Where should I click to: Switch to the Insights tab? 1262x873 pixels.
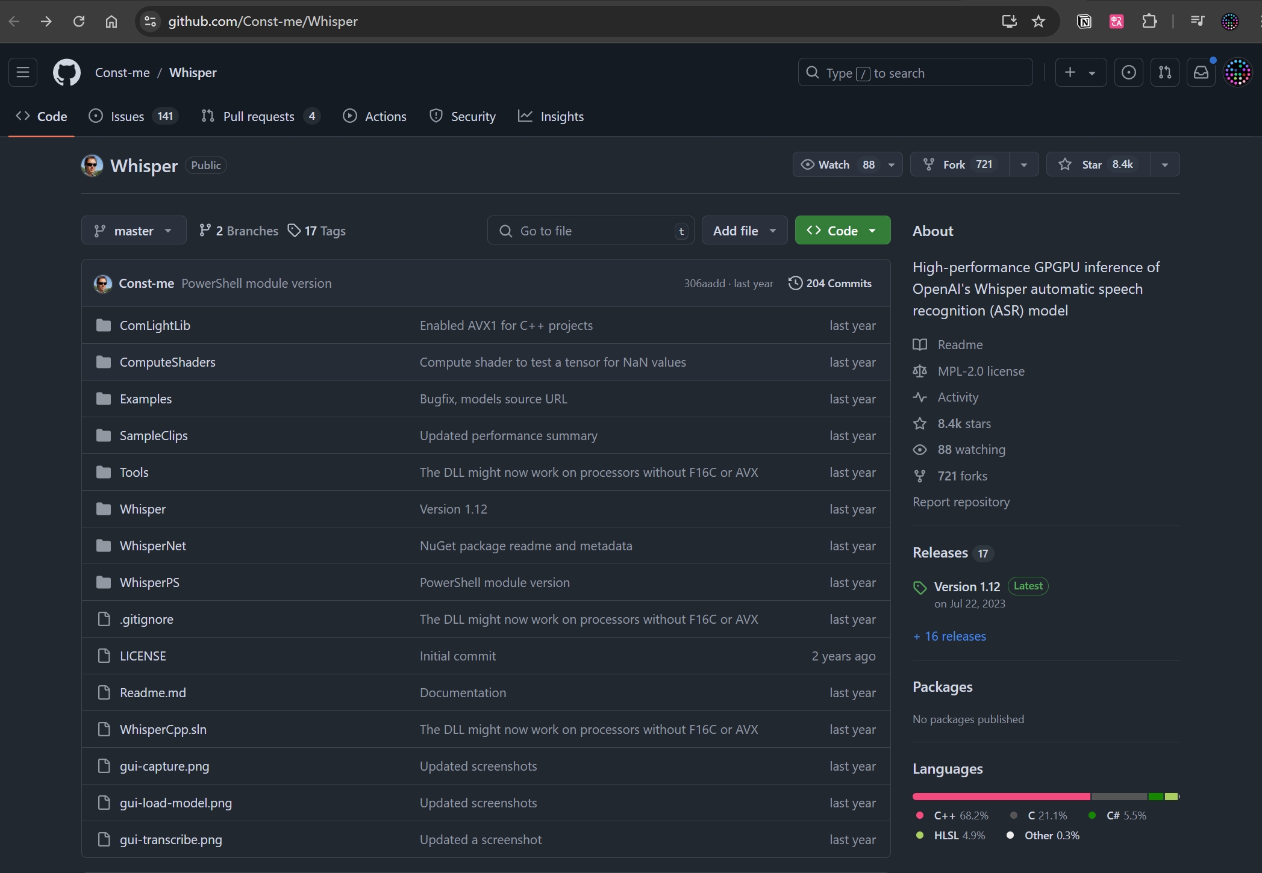click(551, 116)
